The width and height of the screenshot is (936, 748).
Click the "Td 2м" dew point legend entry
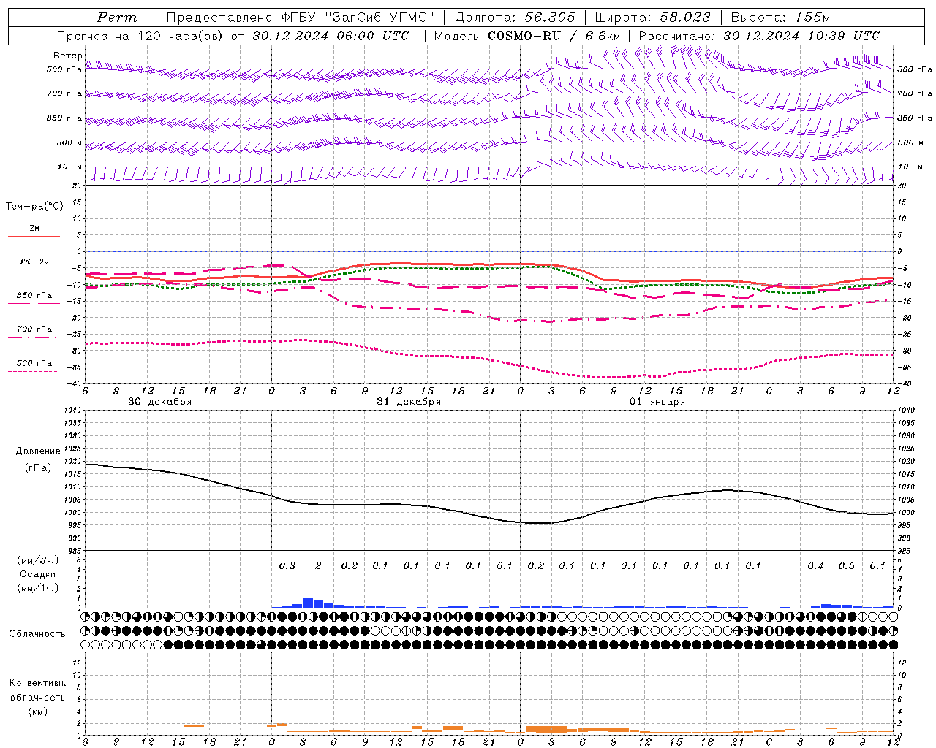tap(34, 262)
